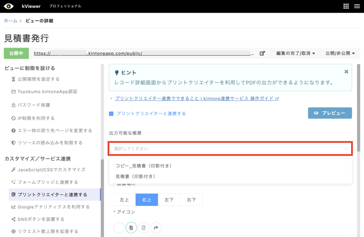Image resolution: width=364 pixels, height=237 pixels.
Task: Open リクエスト数上限を拡張する
Action: pos(45,231)
